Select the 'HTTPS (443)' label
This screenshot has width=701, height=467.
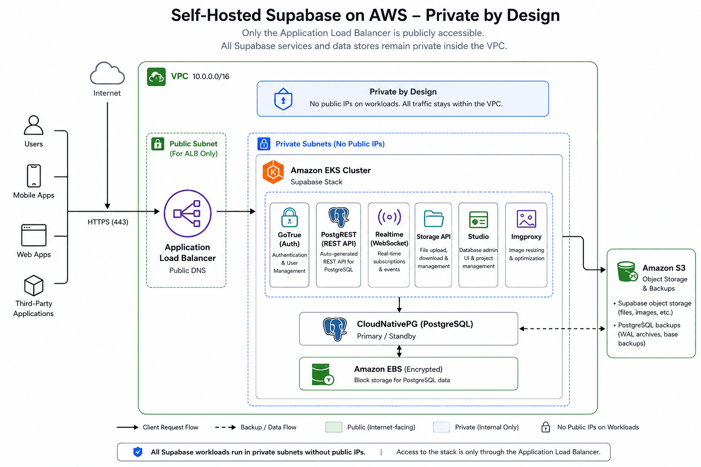pos(108,222)
